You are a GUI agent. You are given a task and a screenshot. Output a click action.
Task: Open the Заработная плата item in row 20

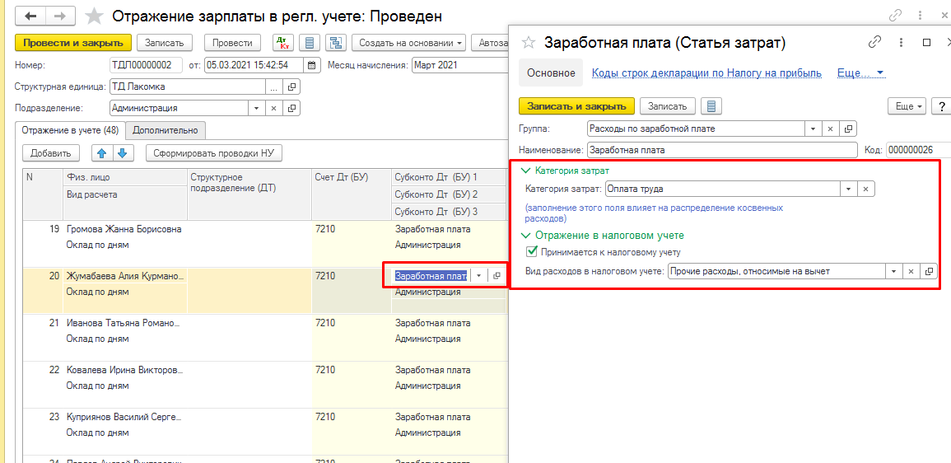coord(497,275)
